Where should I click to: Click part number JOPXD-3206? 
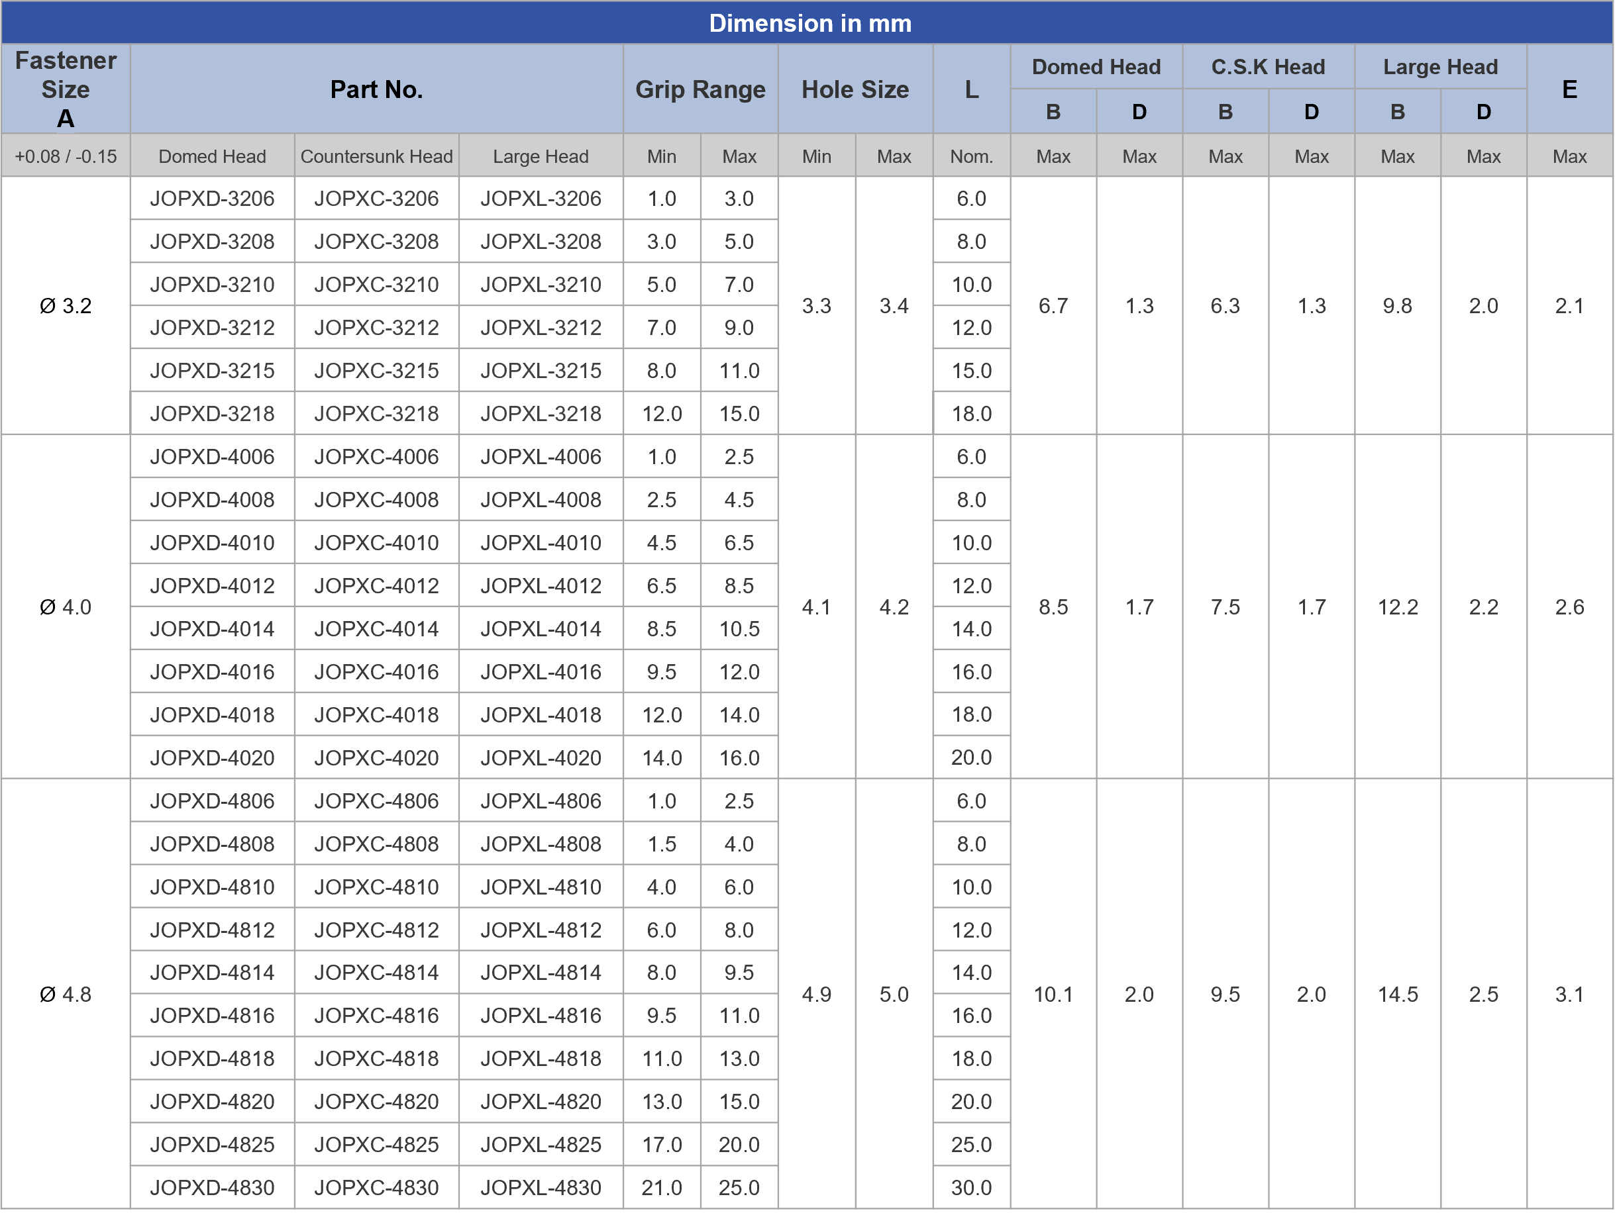pyautogui.click(x=213, y=199)
